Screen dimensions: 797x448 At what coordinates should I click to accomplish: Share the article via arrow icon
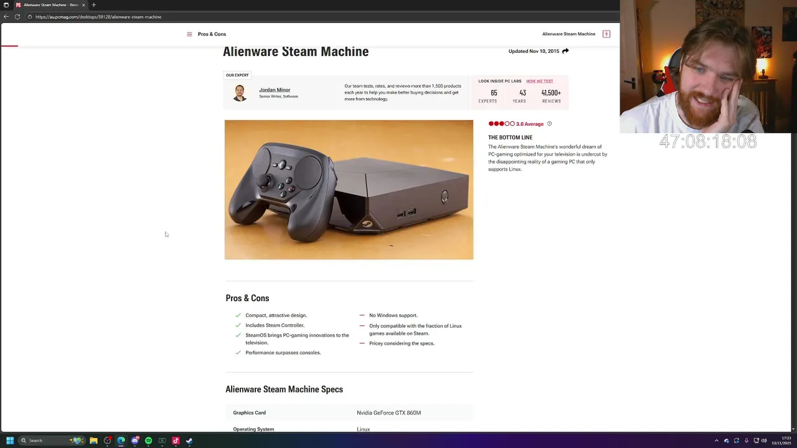click(x=565, y=51)
